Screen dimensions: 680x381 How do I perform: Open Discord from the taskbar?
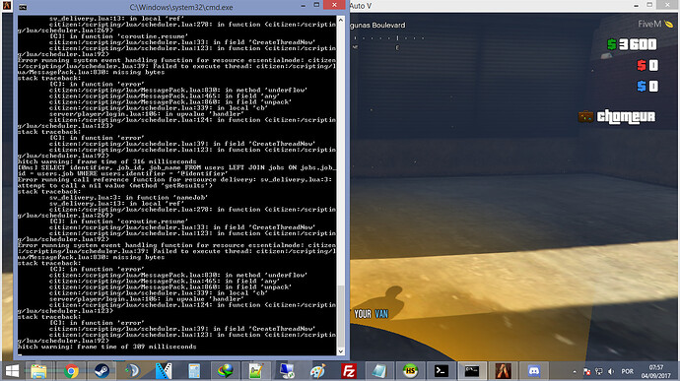[x=534, y=371]
